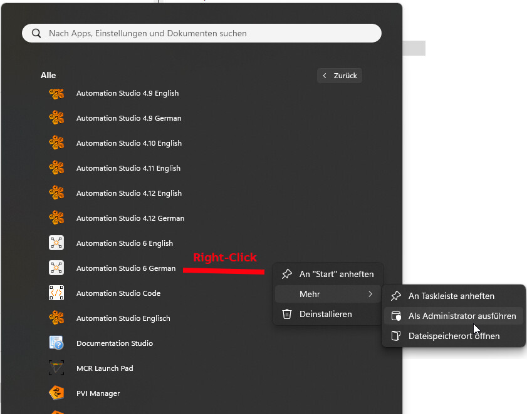Start Automation Studio 4.12 German label

[130, 218]
